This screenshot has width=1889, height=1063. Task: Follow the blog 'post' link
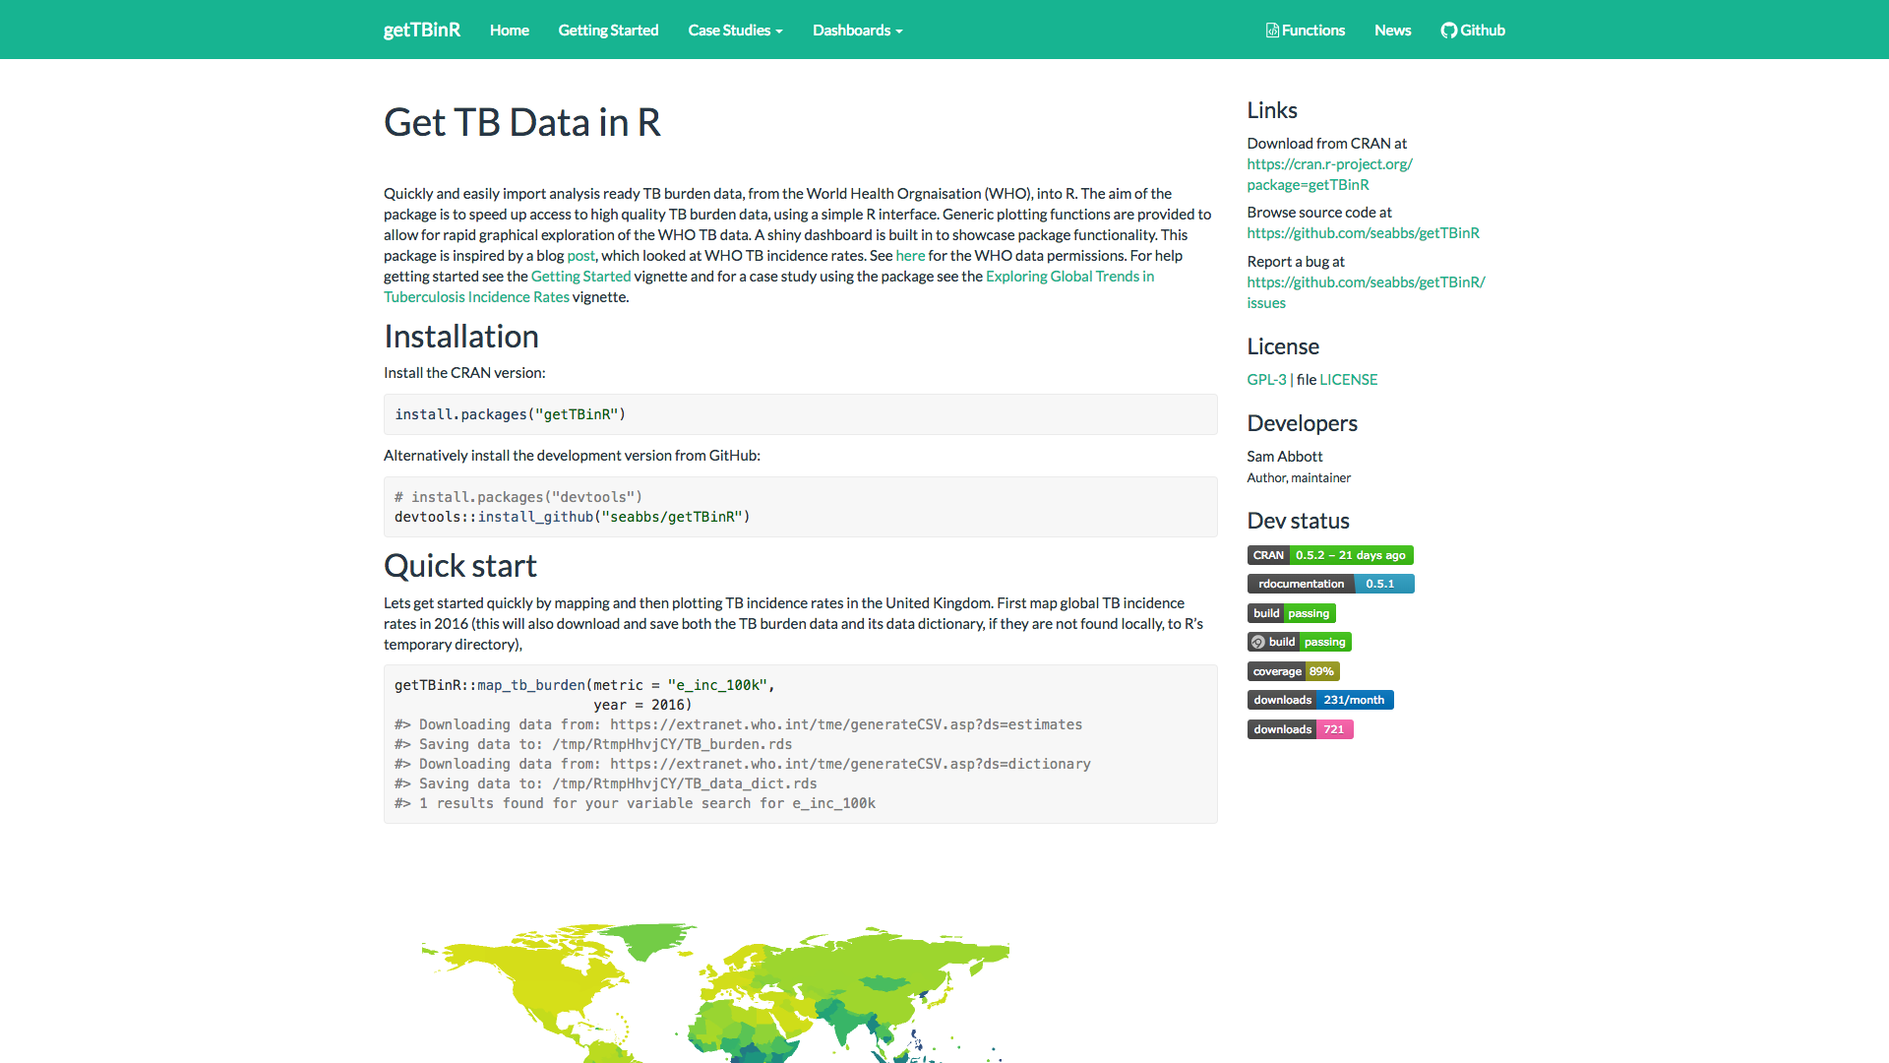click(581, 256)
